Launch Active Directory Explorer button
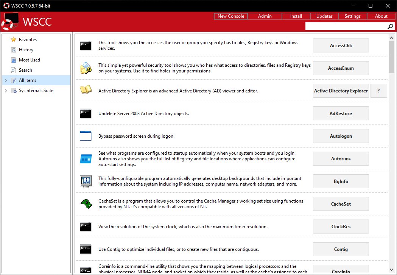The image size is (397, 275). coord(341,91)
